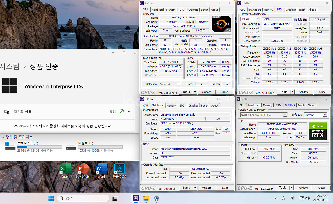Click the 한 Korean IME tray icon
333x204 pixels.
(x=293, y=198)
